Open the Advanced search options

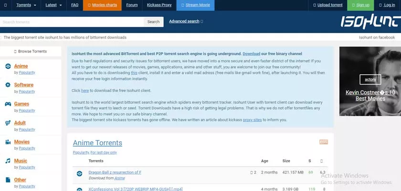(x=186, y=21)
